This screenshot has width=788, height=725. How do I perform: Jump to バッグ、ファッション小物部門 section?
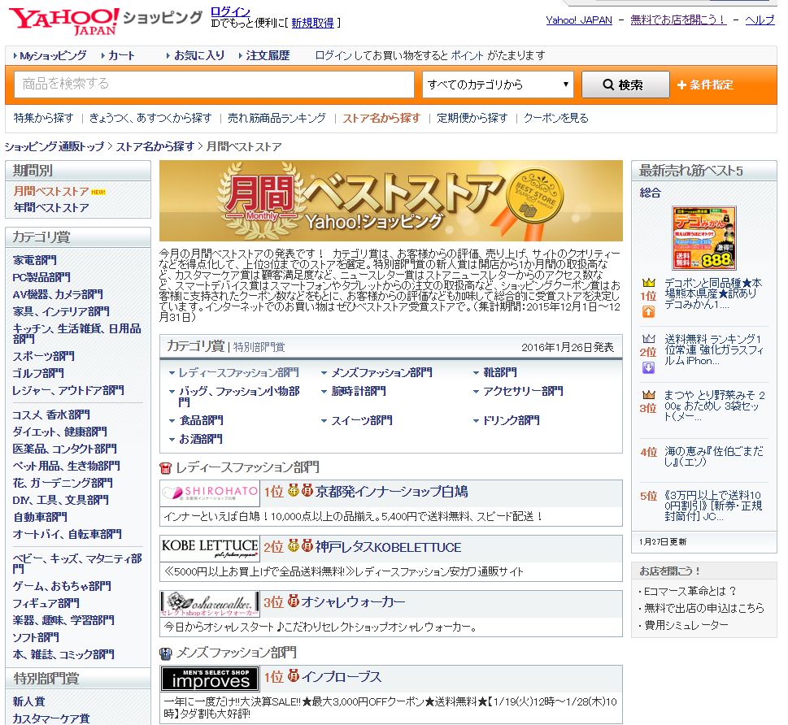point(239,397)
